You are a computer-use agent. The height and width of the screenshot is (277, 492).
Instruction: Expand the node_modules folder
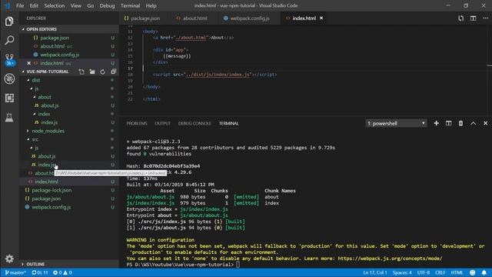28,131
